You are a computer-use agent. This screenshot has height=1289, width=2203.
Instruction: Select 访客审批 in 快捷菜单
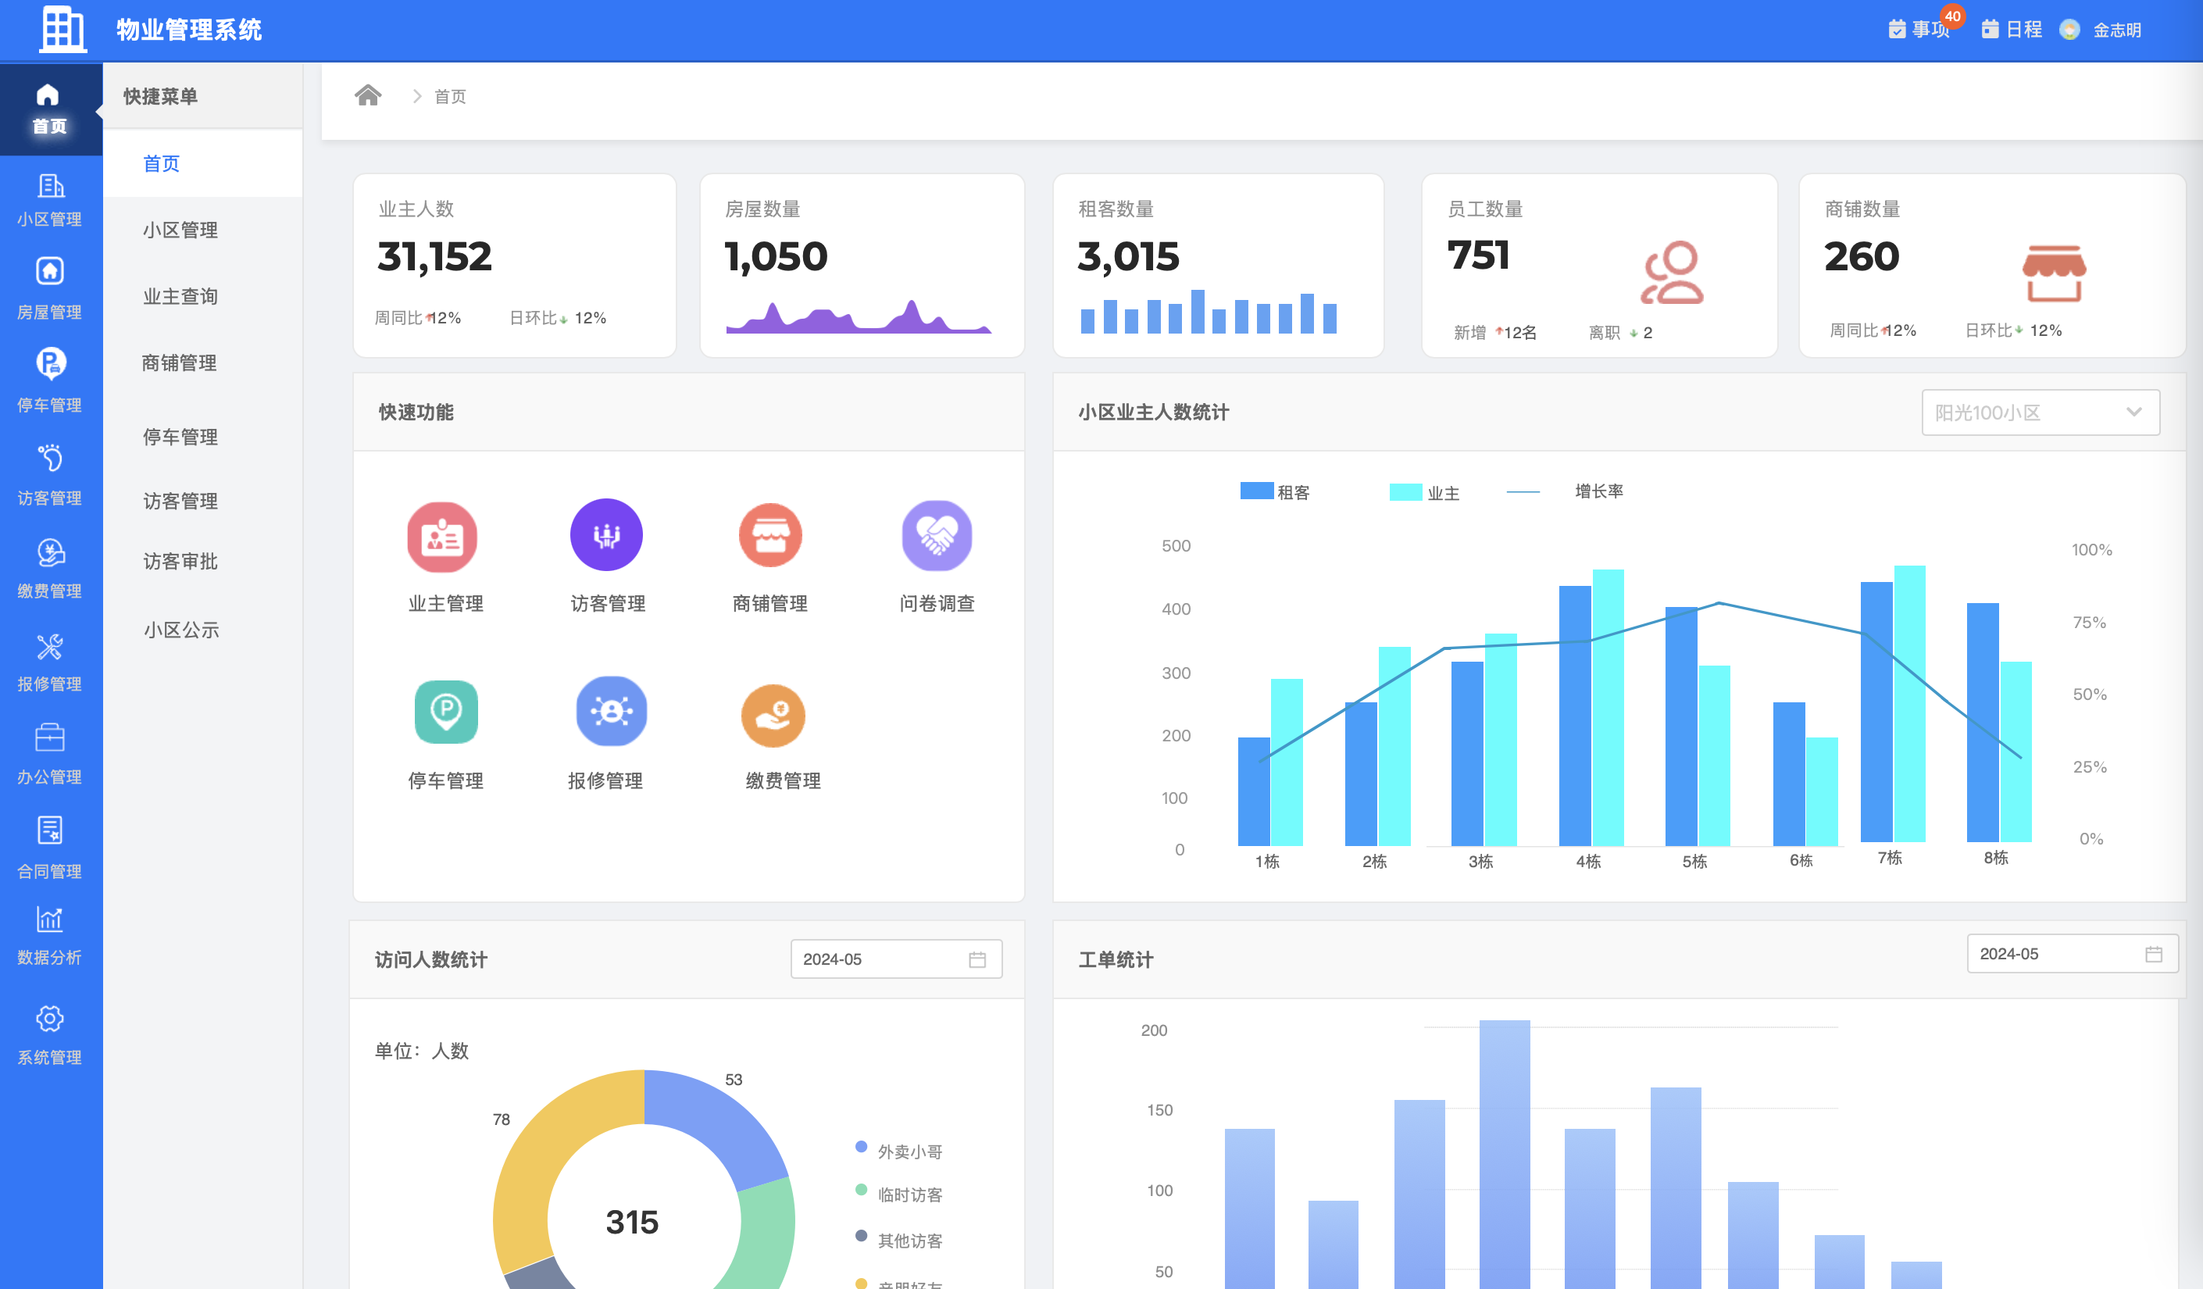click(180, 562)
